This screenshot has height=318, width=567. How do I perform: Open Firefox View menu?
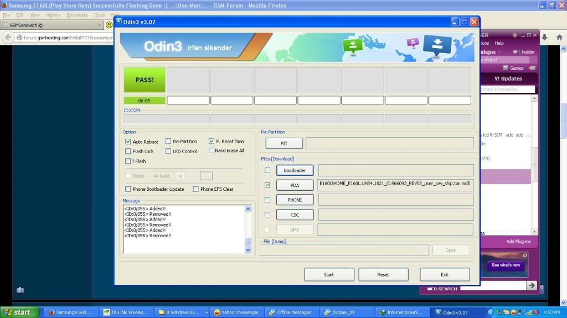[35, 15]
